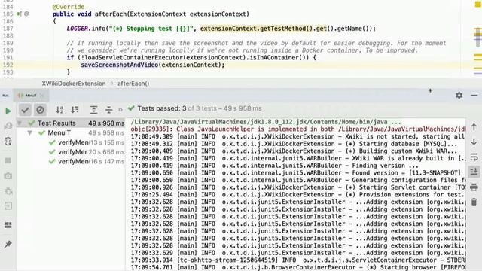Toggle scroll to end of console
482x271 pixels.
coord(474,172)
